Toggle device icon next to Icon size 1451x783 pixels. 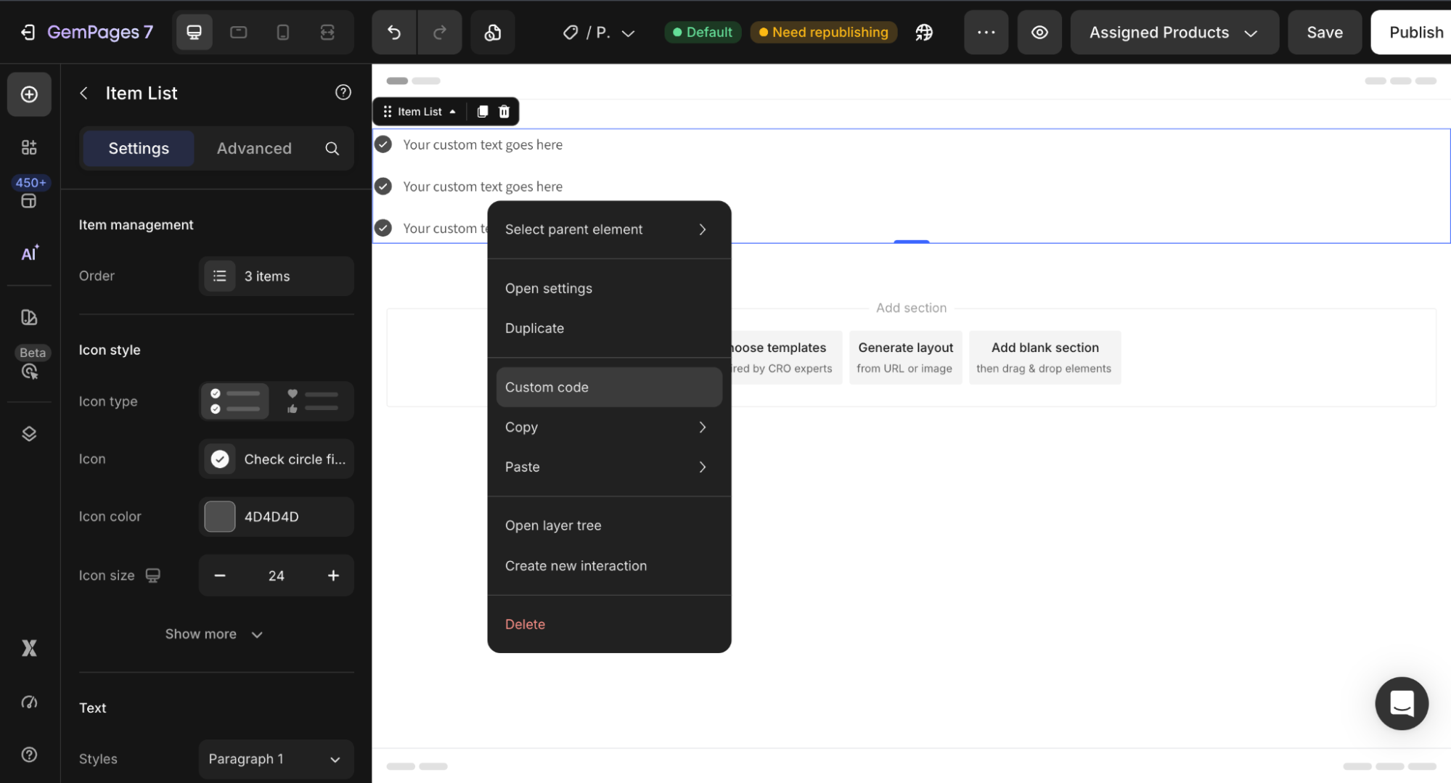pyautogui.click(x=152, y=575)
